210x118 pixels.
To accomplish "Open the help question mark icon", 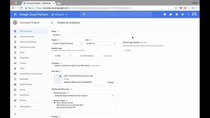I will pos(177,14).
